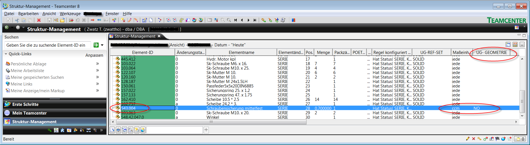Click the Menge column header
The height and width of the screenshot is (145, 530).
pos(323,52)
